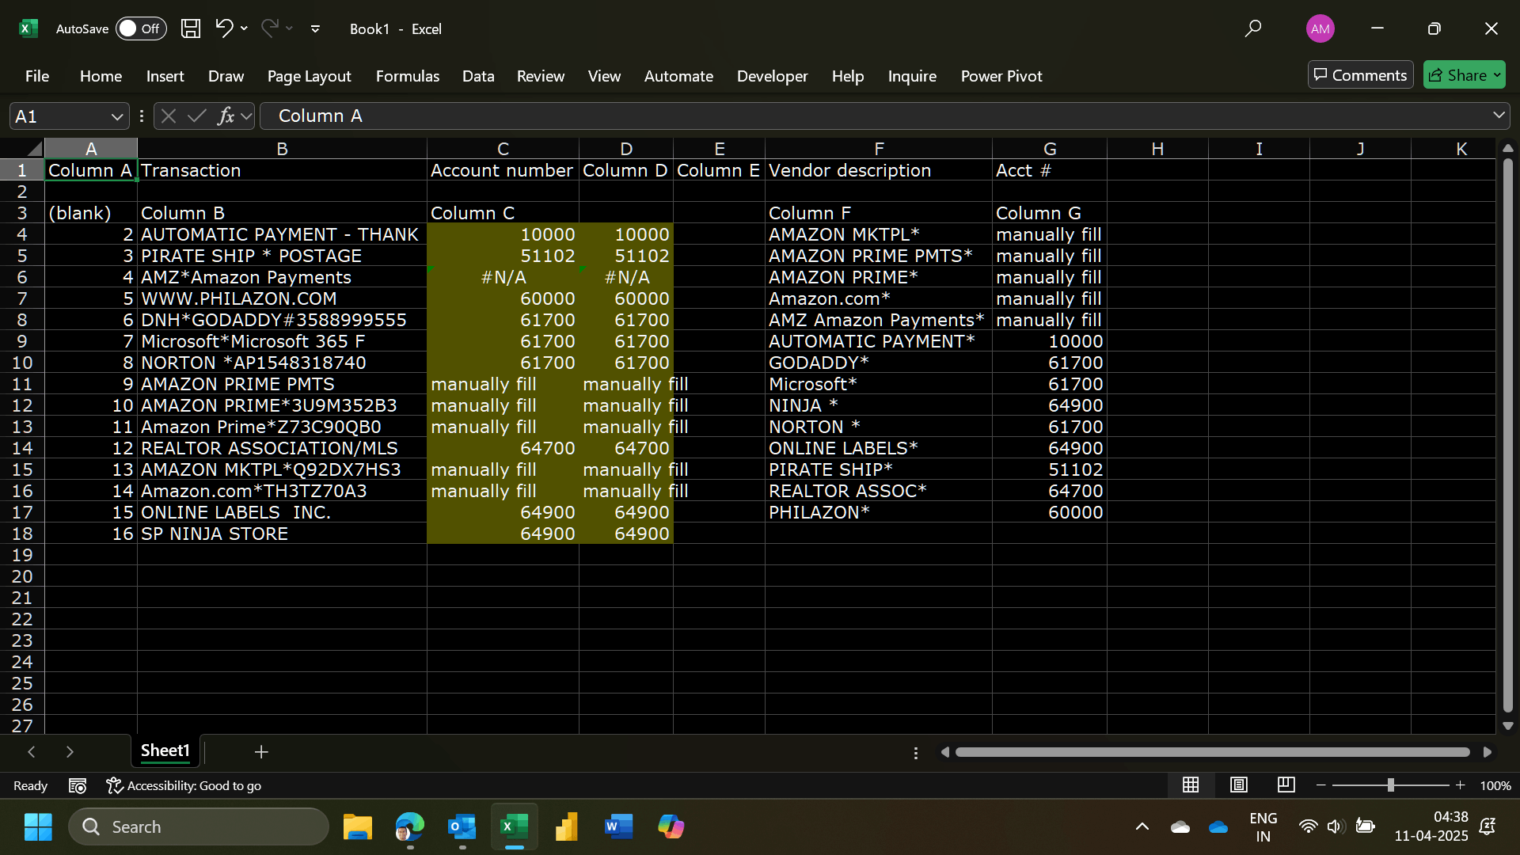
Task: Switch to Page Layout view icon
Action: 1239,785
